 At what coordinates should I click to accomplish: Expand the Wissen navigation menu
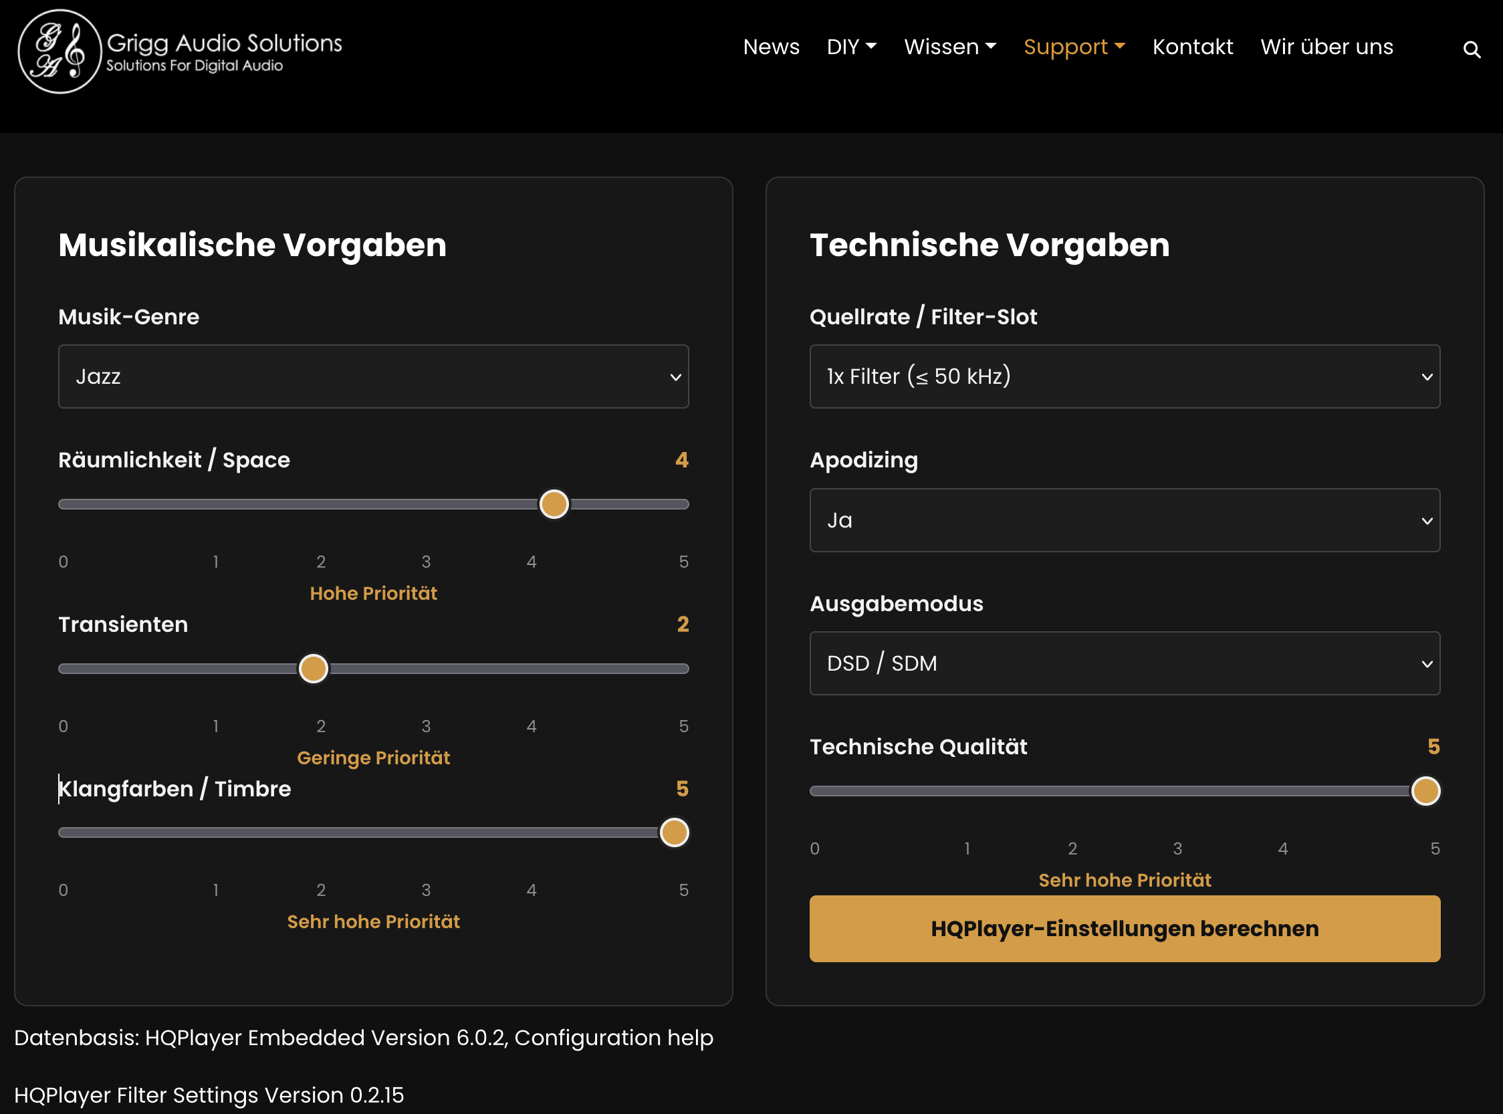coord(949,47)
